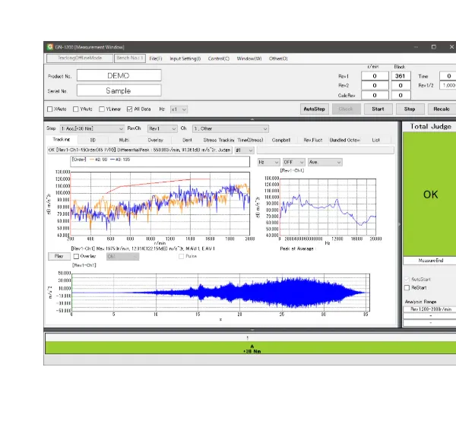Open the disabled Ch1 dropdown
The height and width of the screenshot is (443, 456).
click(x=122, y=256)
